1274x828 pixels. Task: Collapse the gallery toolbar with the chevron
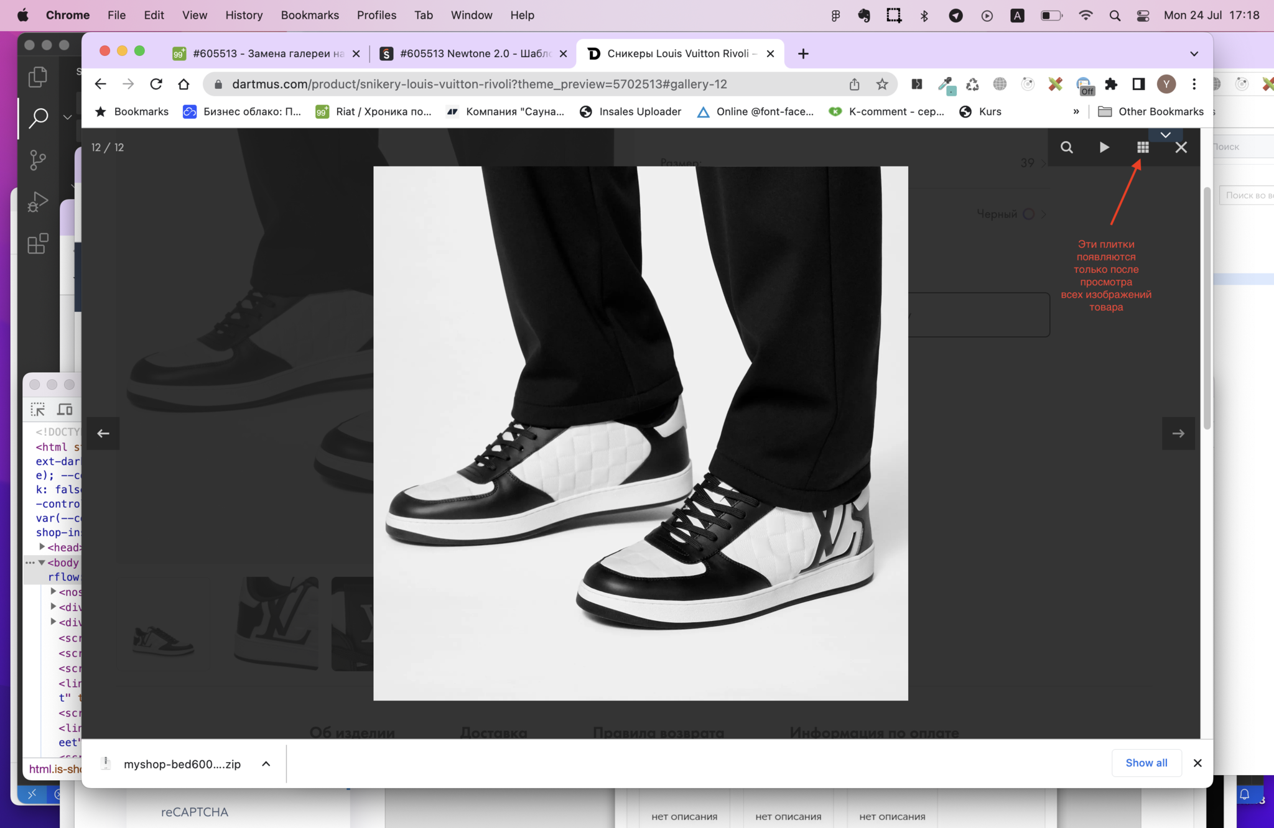point(1165,135)
